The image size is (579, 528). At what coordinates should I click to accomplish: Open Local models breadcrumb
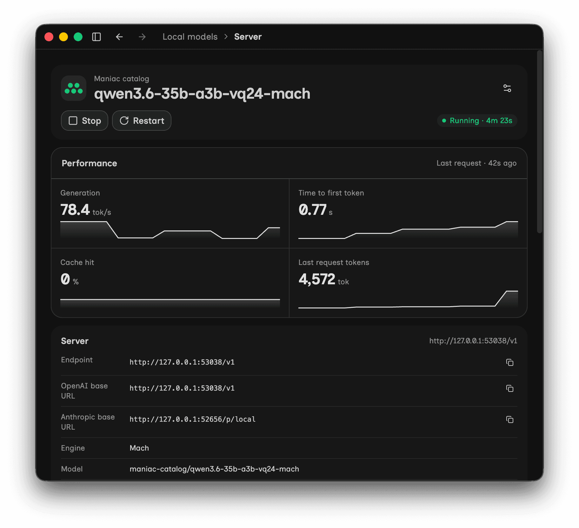(190, 37)
